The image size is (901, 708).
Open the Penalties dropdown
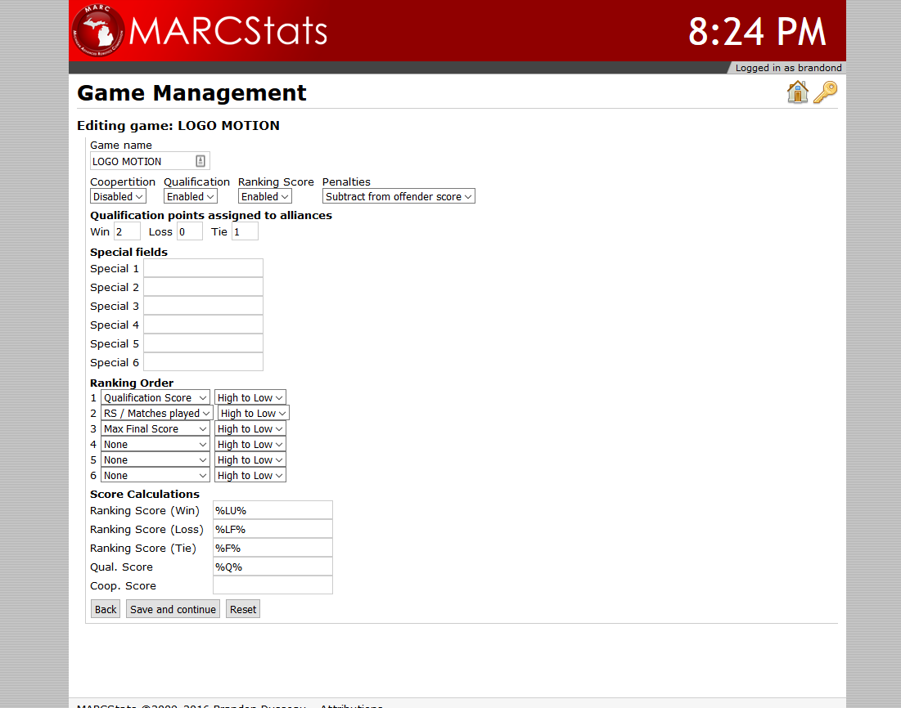(399, 196)
